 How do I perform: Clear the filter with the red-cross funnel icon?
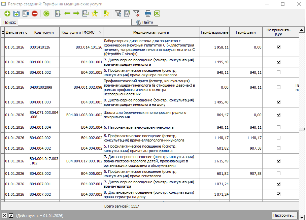pos(136,13)
